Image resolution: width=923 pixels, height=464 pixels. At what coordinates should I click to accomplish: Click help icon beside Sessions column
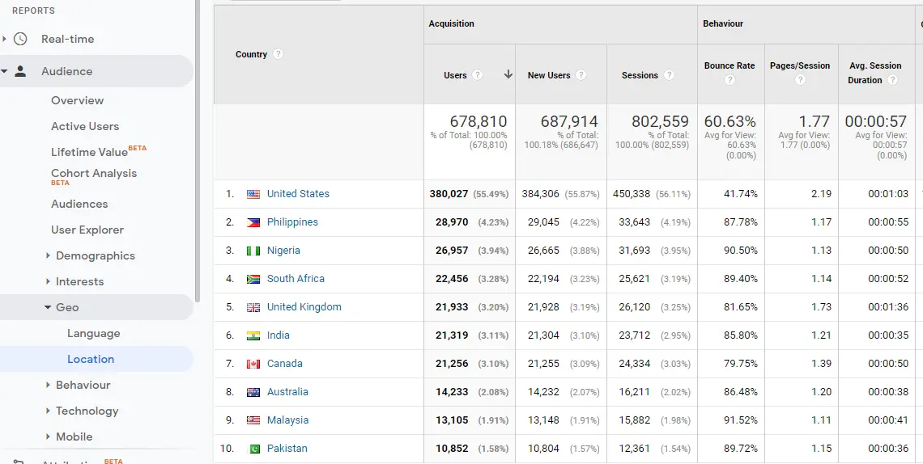(669, 75)
